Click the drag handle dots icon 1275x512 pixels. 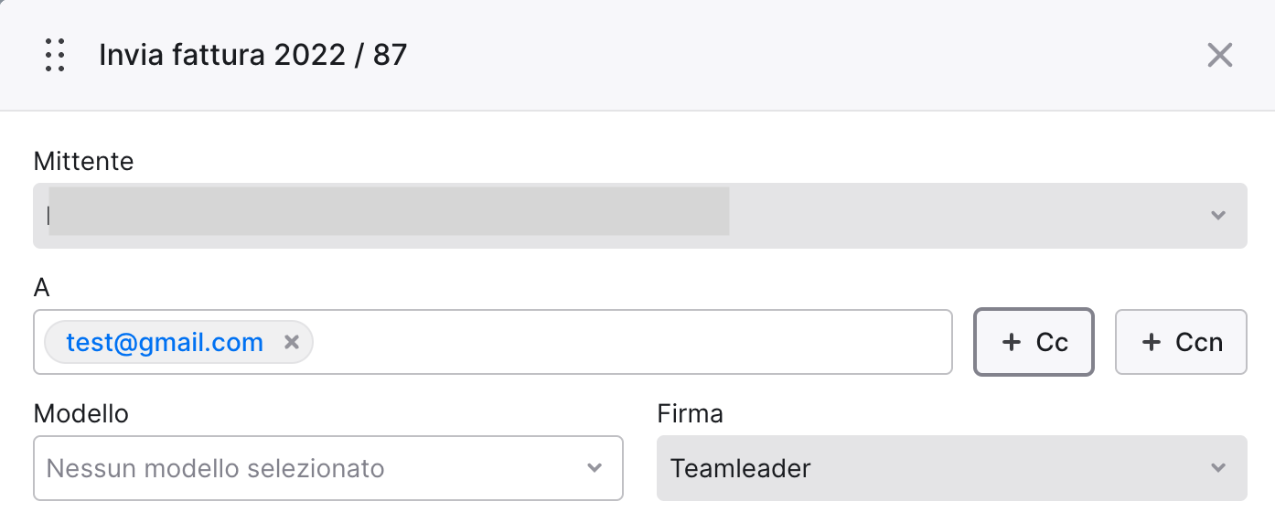click(55, 55)
